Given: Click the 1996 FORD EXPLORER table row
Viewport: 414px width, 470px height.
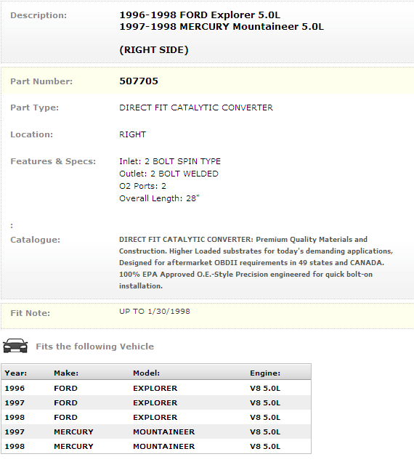Looking at the screenshot, I should 156,388.
